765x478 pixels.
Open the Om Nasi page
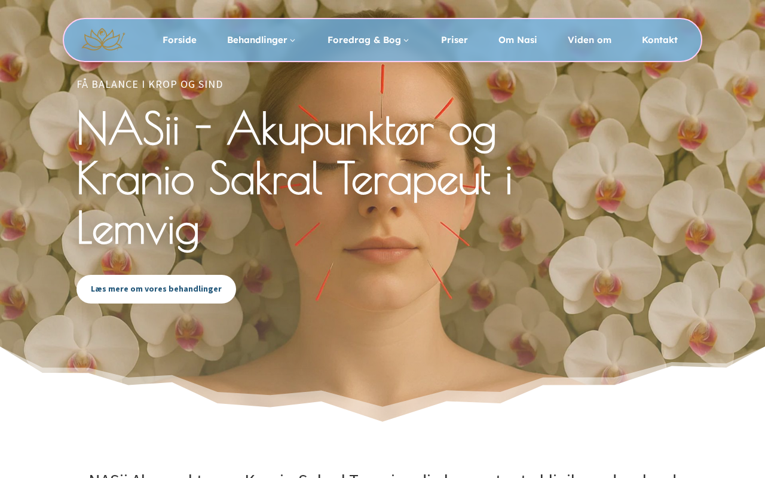coord(518,40)
